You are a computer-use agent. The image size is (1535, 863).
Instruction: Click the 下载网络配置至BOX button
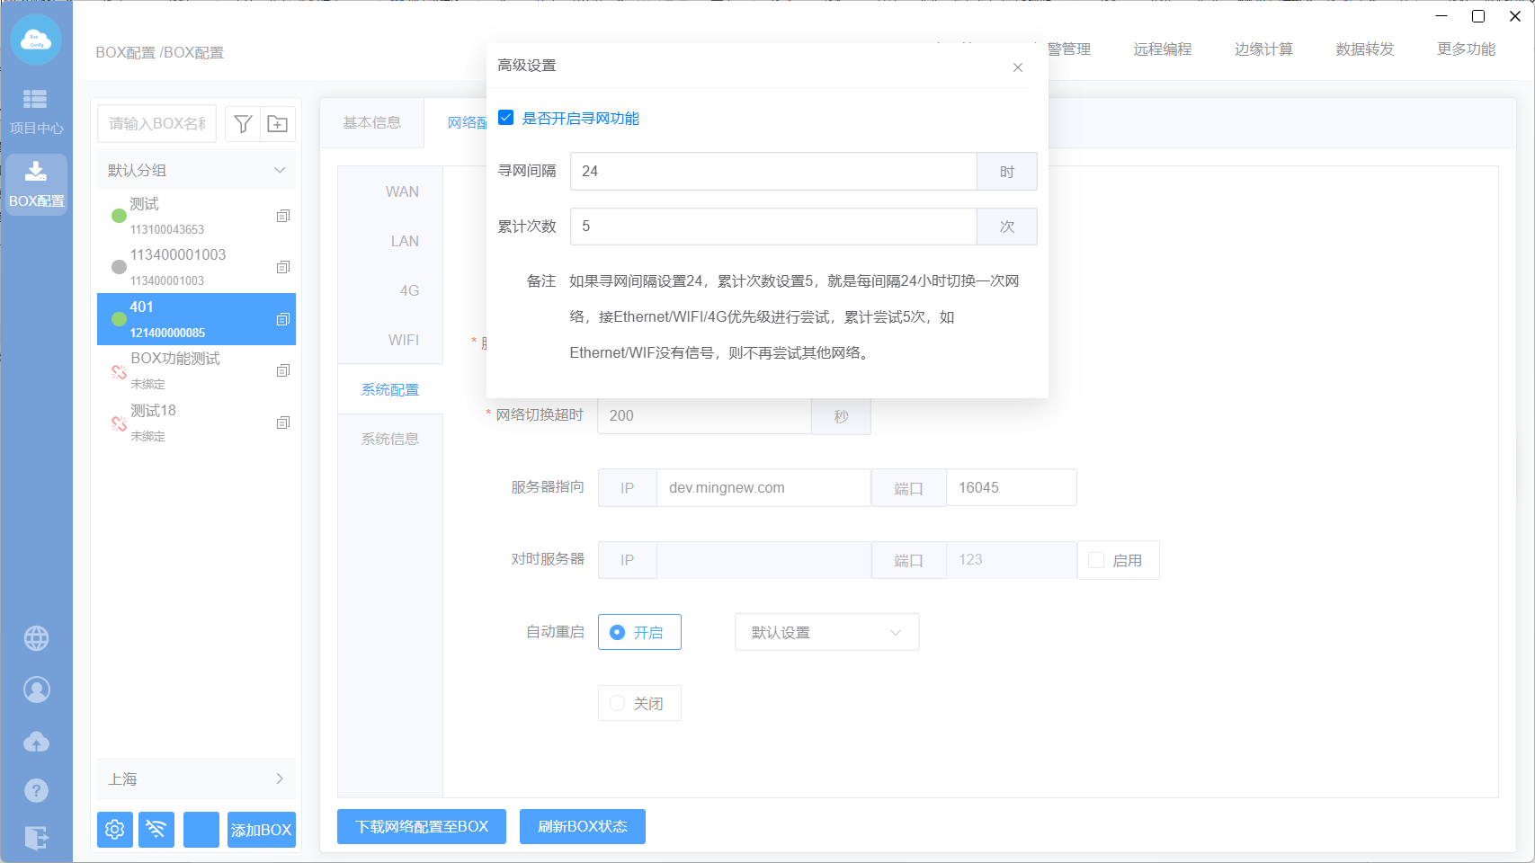click(422, 826)
